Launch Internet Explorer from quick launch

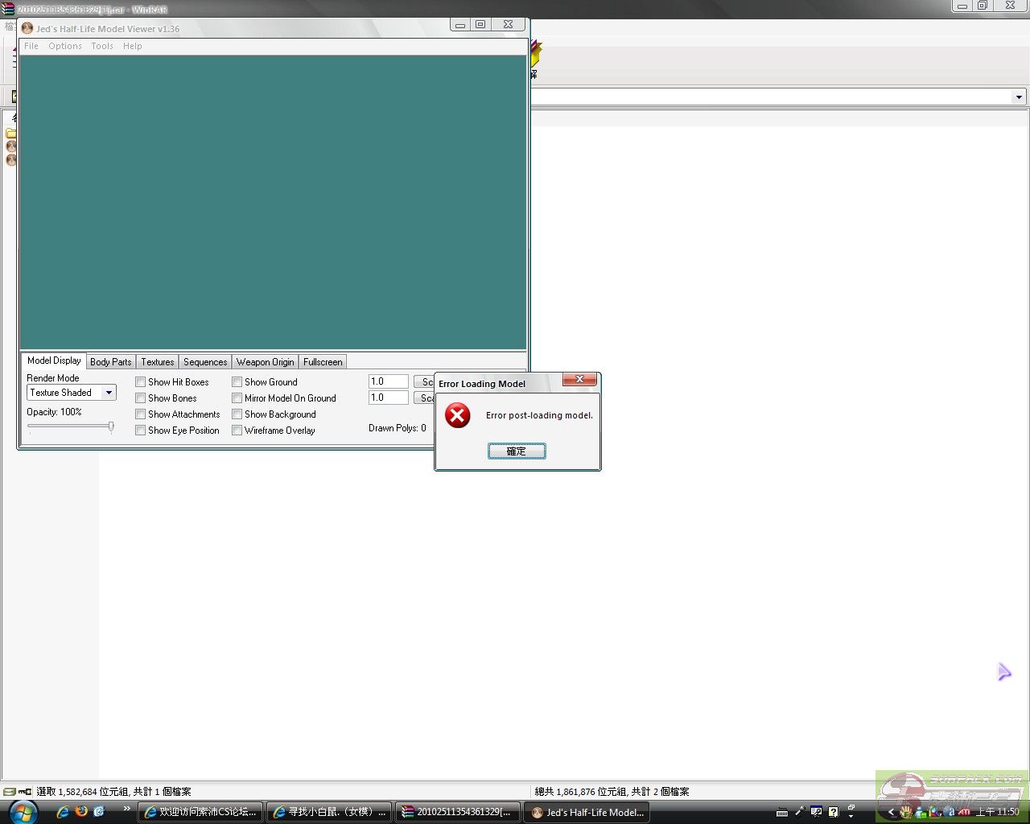[63, 812]
